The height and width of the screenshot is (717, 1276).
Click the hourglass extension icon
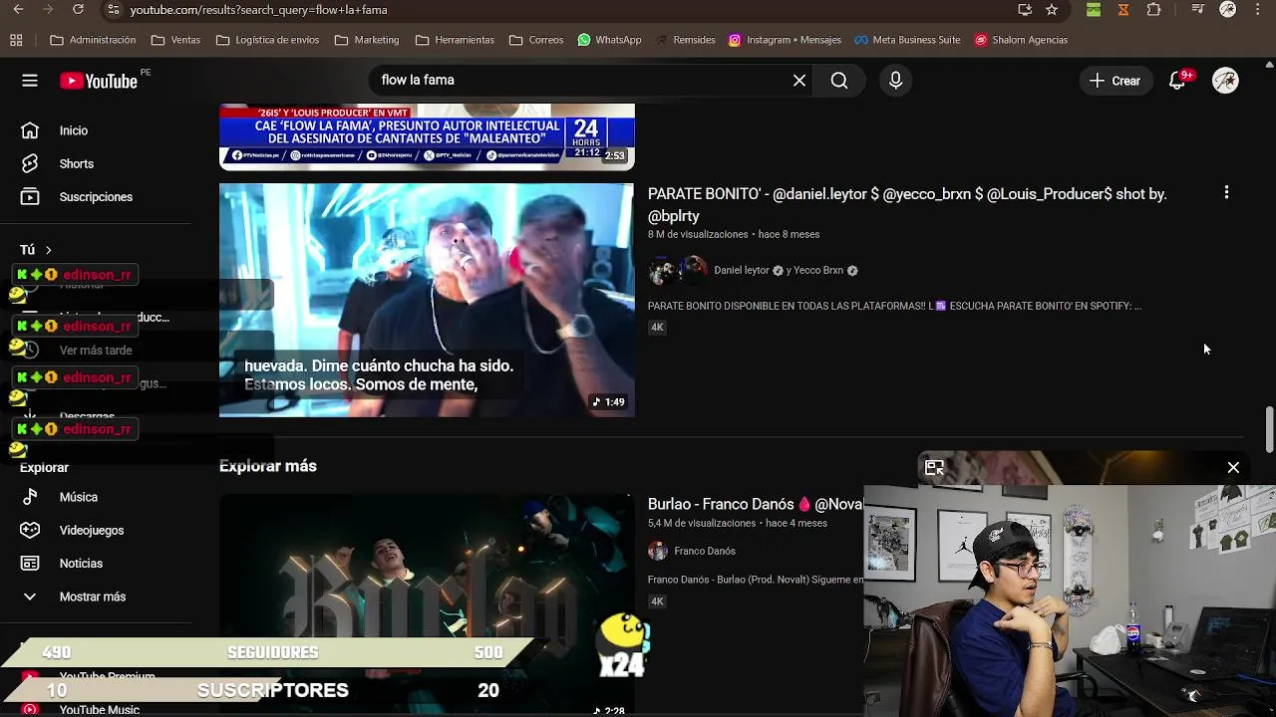point(1123,10)
